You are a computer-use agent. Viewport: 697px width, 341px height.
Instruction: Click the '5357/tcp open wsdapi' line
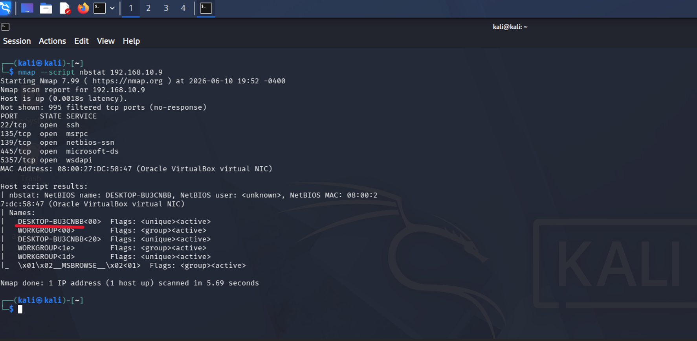(46, 160)
